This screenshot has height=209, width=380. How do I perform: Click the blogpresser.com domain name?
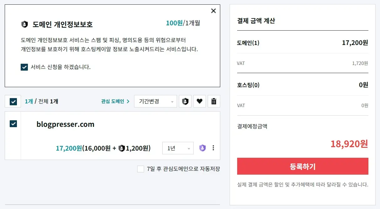[65, 124]
